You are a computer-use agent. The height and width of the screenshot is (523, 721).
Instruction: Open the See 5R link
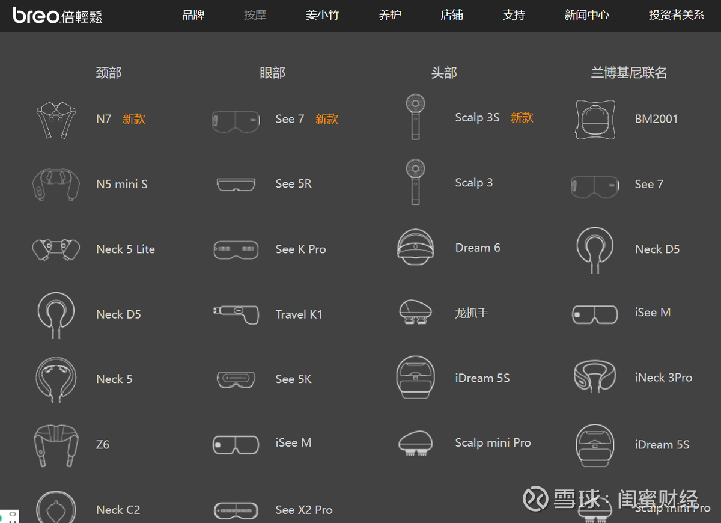tap(294, 184)
